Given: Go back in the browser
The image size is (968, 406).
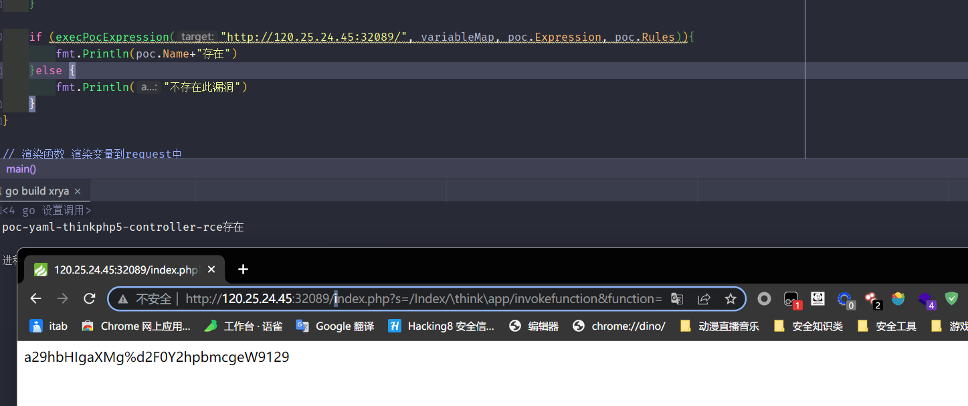Looking at the screenshot, I should 36,298.
